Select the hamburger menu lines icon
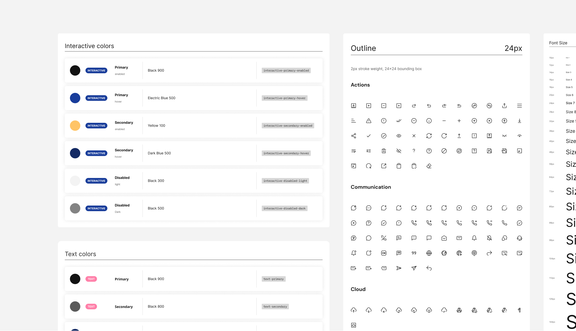 [519, 106]
